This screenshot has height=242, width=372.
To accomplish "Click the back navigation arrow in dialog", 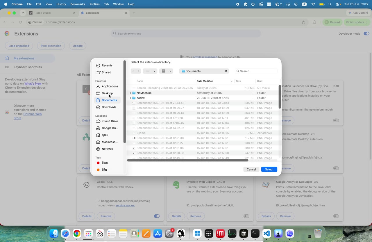I will (133, 71).
